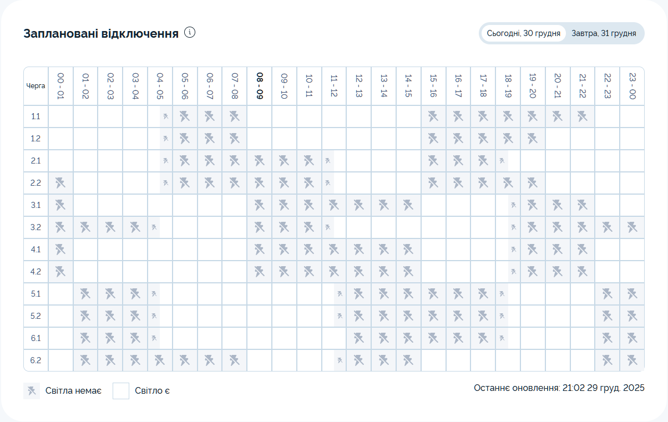Select queue row label 3.1
The height and width of the screenshot is (422, 668).
[x=36, y=205]
